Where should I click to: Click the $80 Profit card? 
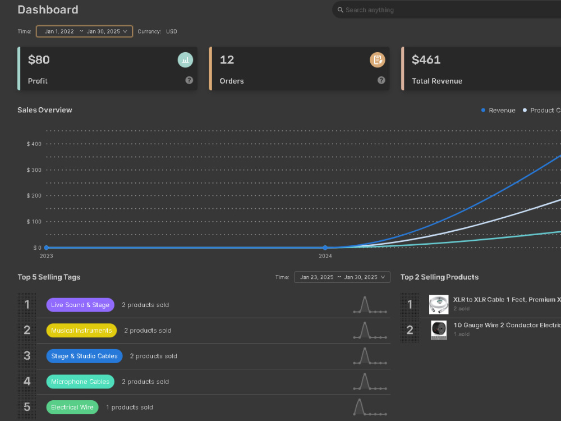point(108,68)
